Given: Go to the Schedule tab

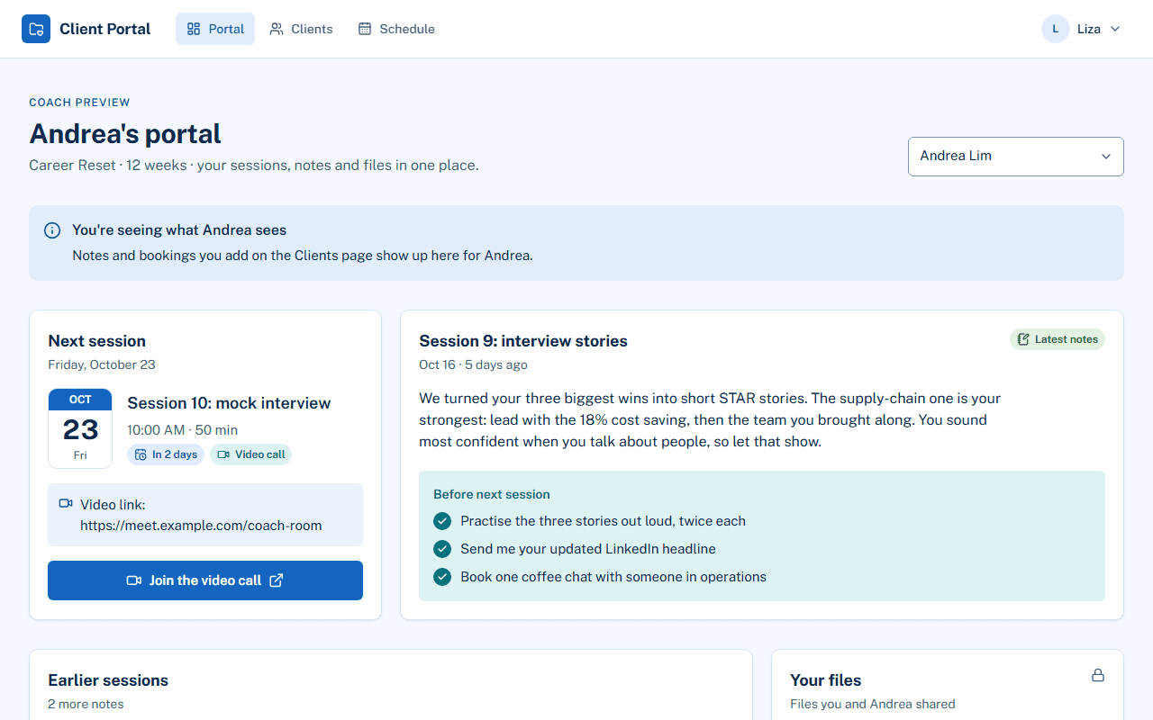Looking at the screenshot, I should 396,29.
